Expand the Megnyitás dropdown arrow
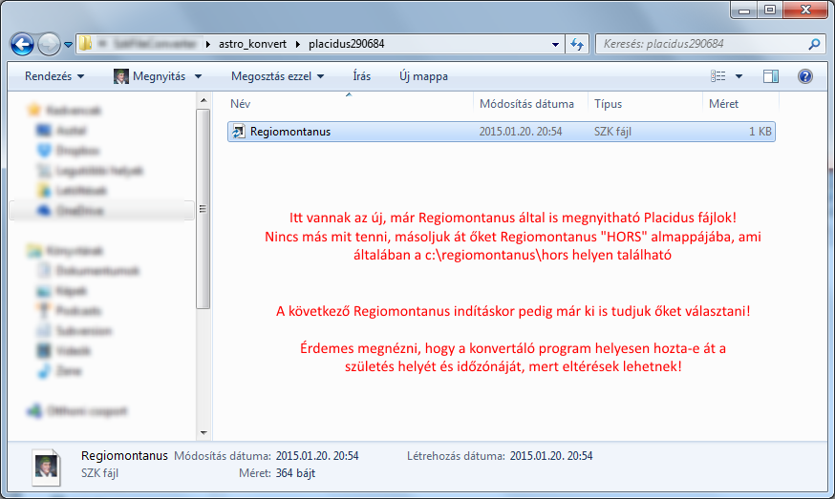 (x=198, y=76)
